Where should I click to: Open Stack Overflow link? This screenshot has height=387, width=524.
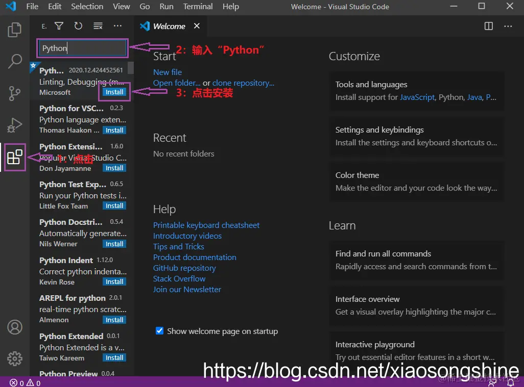[x=179, y=278]
